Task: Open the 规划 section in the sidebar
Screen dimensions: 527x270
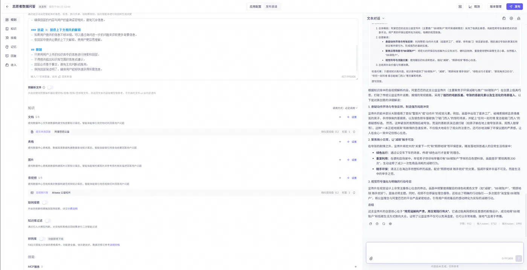Action: 12,20
